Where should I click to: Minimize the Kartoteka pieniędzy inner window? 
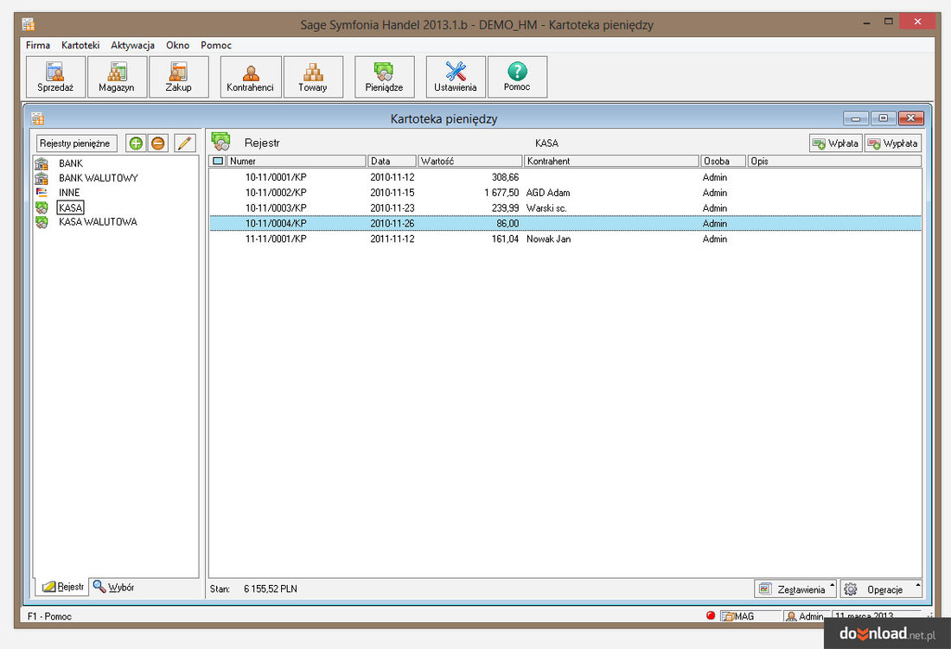point(856,118)
